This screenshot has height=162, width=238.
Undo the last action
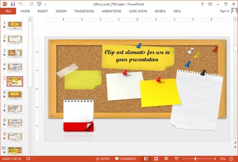[x=21, y=4]
